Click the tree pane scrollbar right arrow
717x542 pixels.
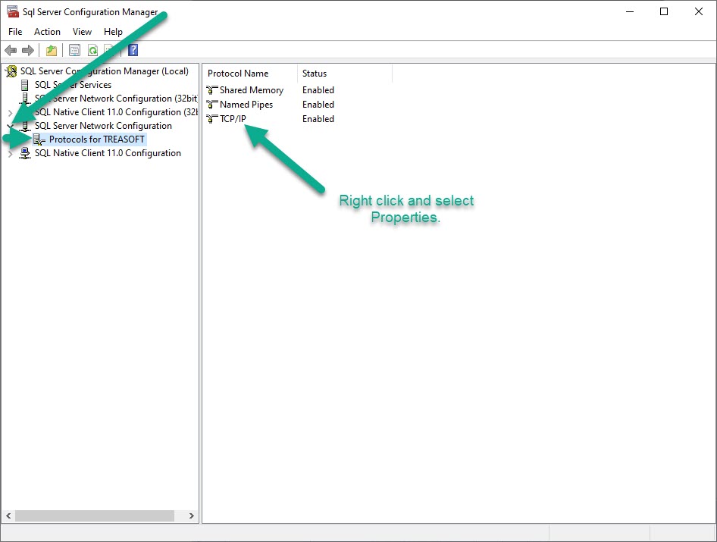tap(192, 515)
